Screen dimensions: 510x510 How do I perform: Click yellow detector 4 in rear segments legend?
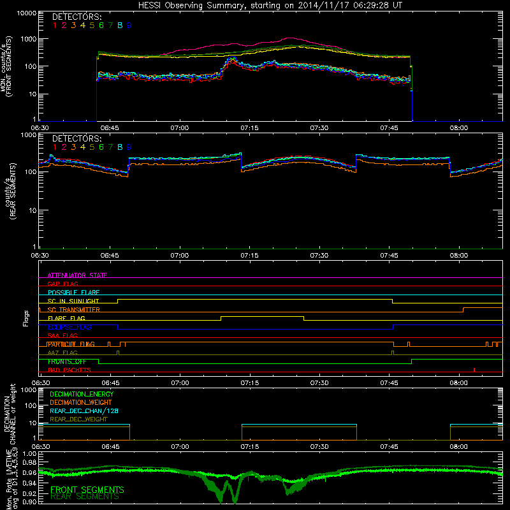(x=83, y=147)
